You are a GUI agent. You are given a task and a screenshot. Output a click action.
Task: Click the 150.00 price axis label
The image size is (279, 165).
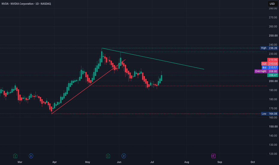click(x=273, y=127)
